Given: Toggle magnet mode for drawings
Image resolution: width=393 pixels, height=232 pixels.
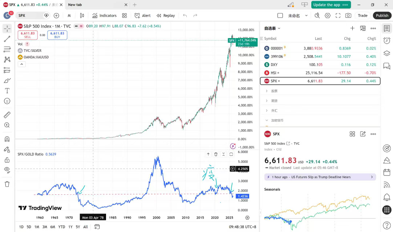Looking at the screenshot, I should pos(7,139).
